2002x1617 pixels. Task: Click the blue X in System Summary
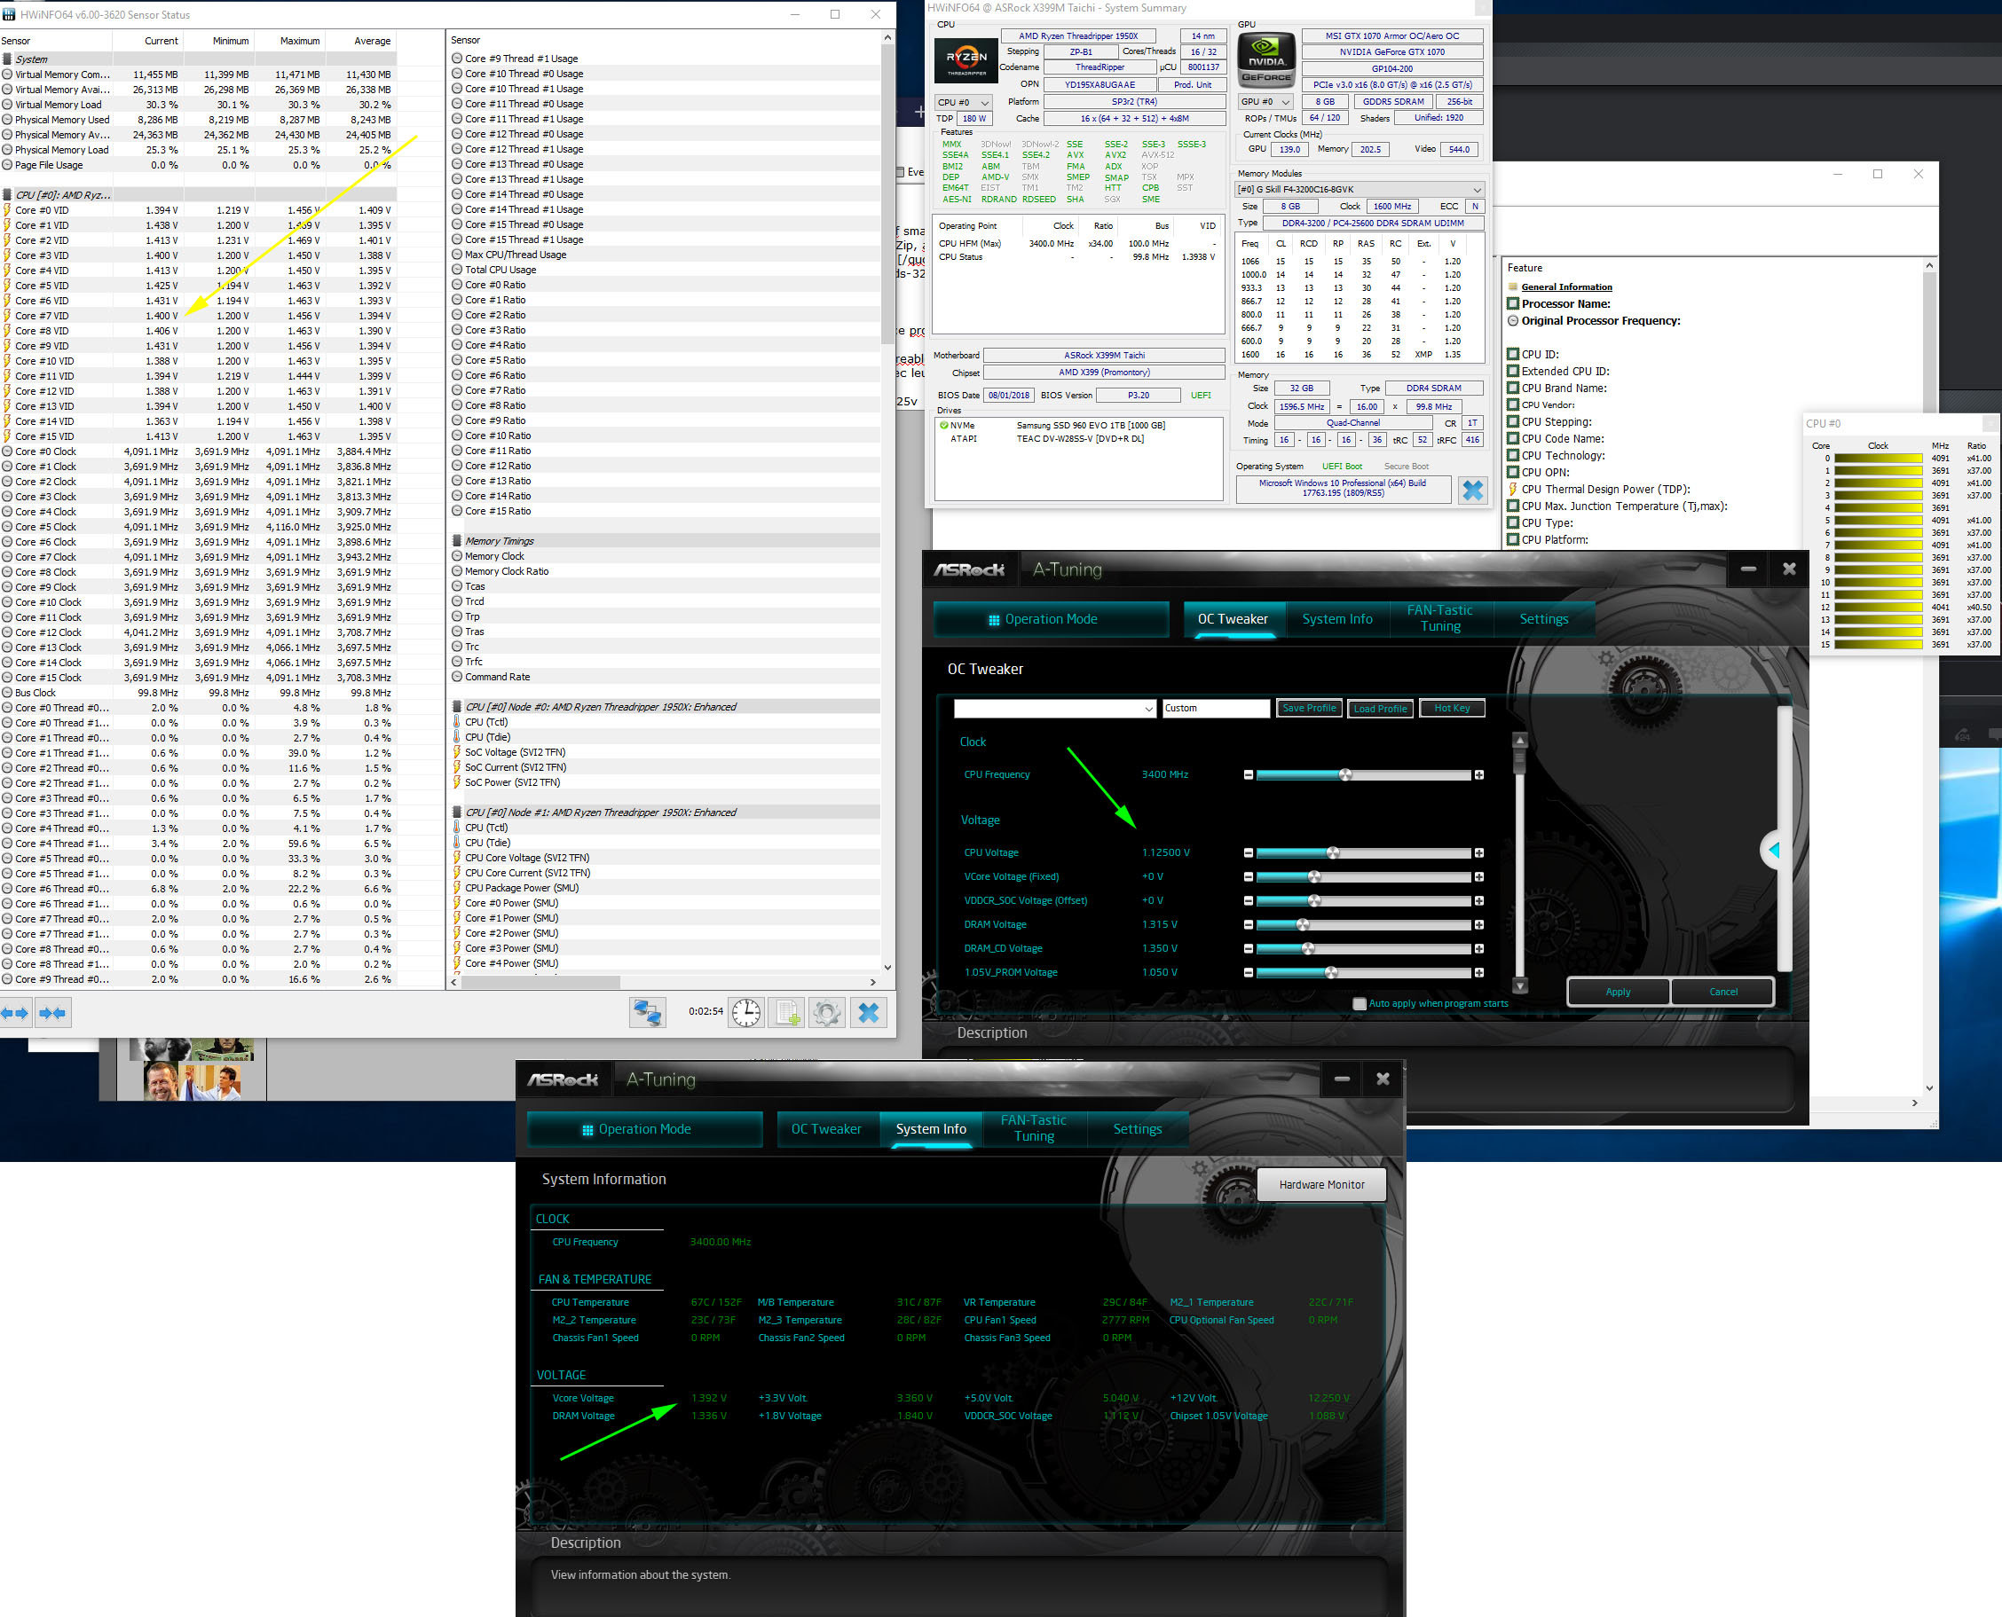coord(1471,490)
